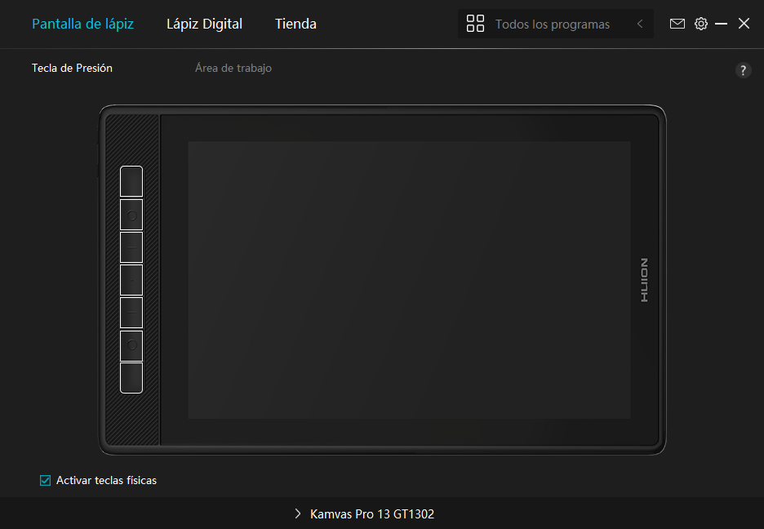Click the tablet screen display area
This screenshot has width=764, height=529.
click(409, 280)
